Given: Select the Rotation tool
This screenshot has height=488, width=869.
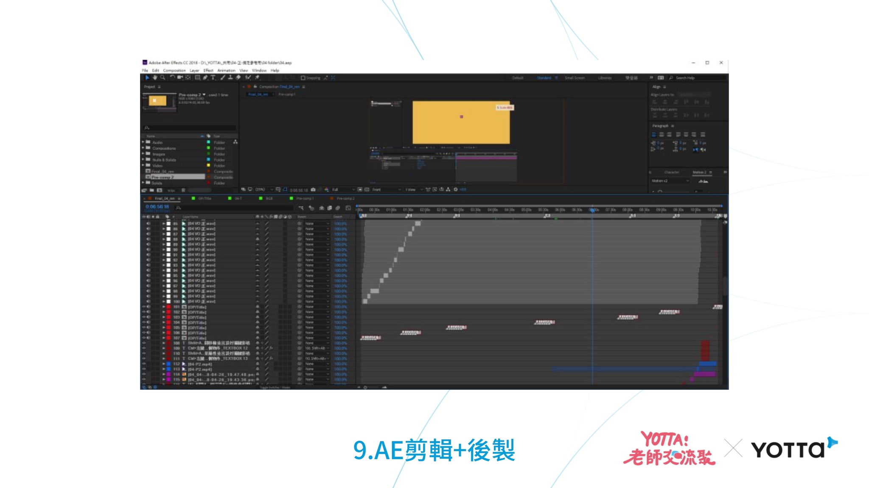Looking at the screenshot, I should click(172, 78).
